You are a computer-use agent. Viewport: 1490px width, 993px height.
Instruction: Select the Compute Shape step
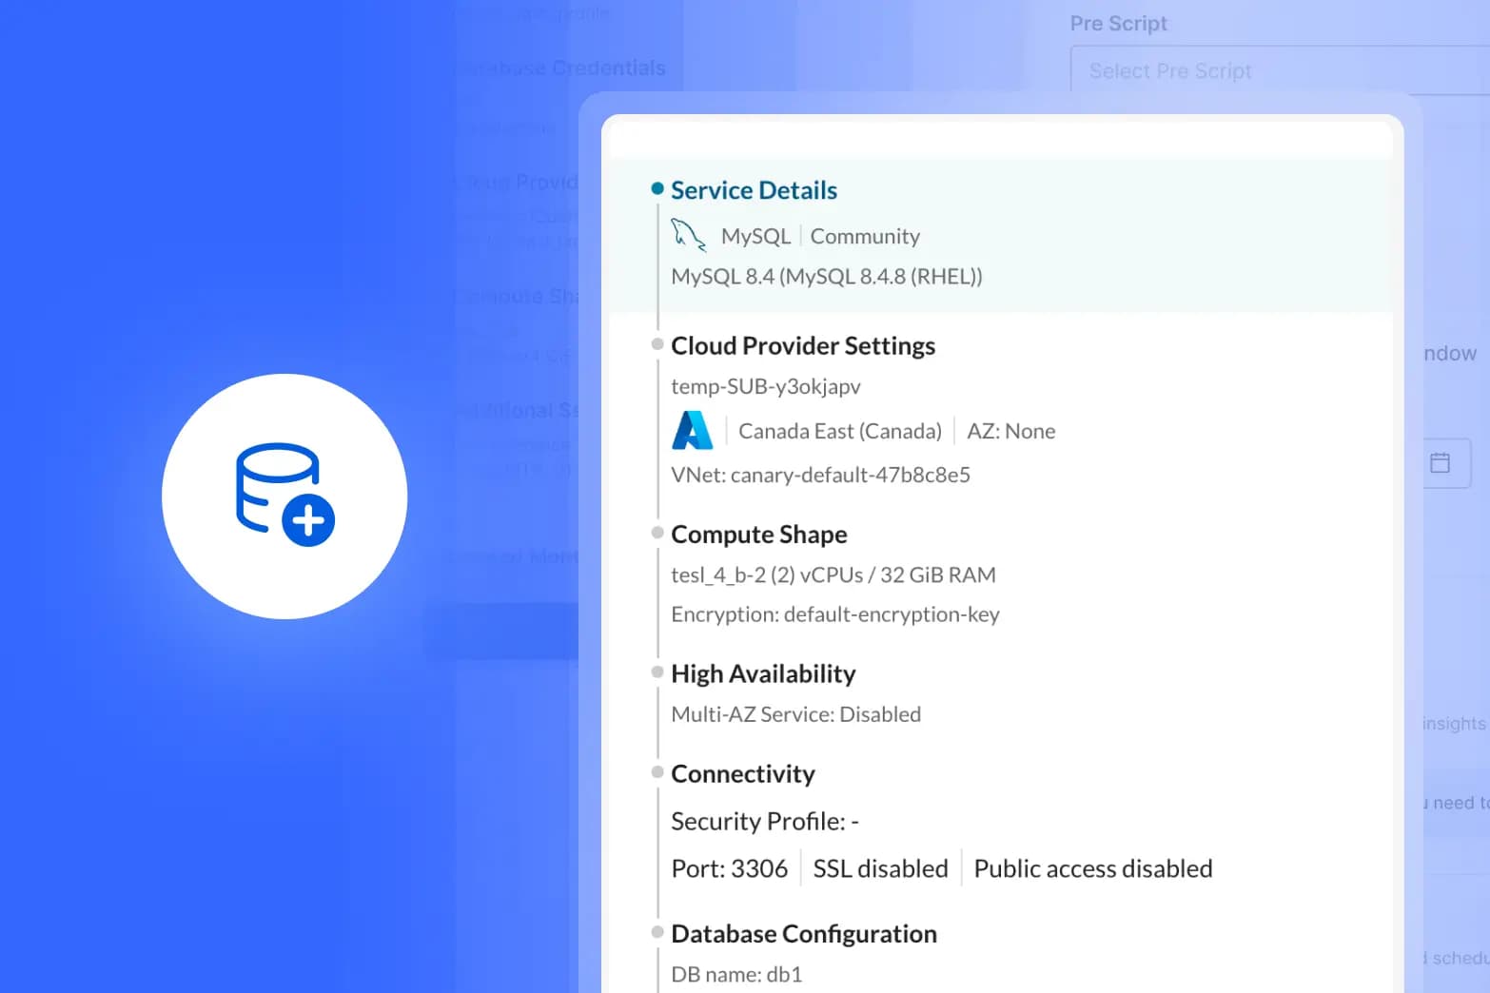point(759,535)
